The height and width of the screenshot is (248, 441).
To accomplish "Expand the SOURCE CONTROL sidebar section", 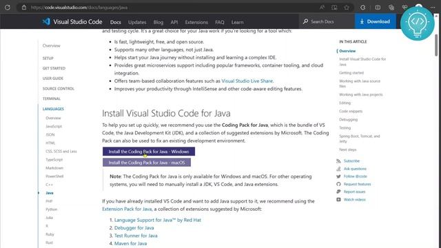I will tap(58, 89).
